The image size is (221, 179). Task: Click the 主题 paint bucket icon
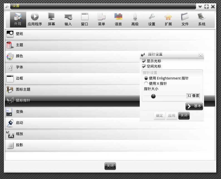(10, 45)
